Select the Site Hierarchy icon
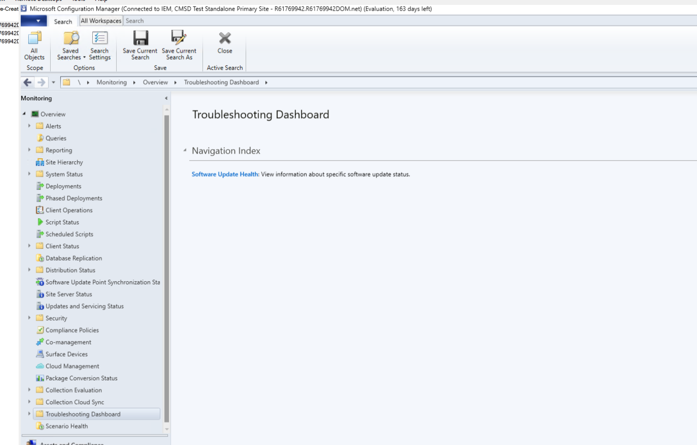The height and width of the screenshot is (445, 697). click(40, 162)
